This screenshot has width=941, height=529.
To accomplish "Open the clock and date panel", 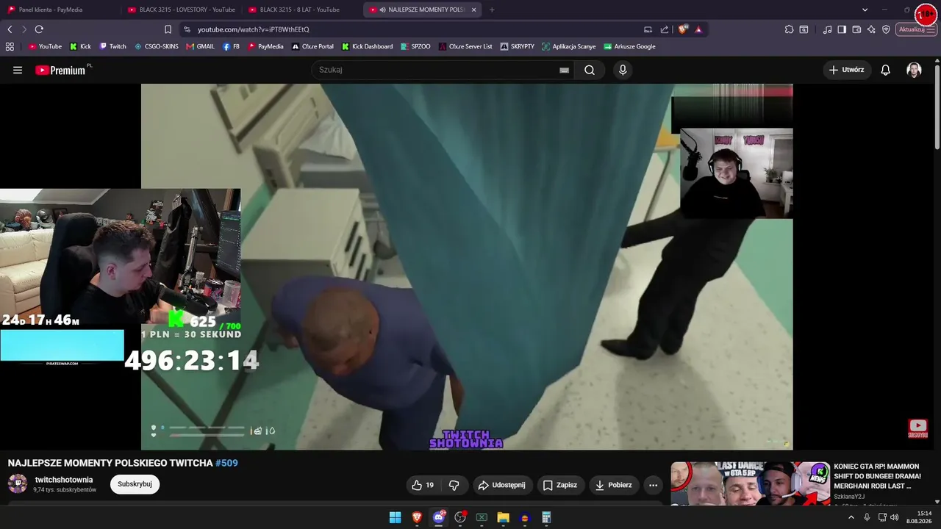I will pos(919,517).
